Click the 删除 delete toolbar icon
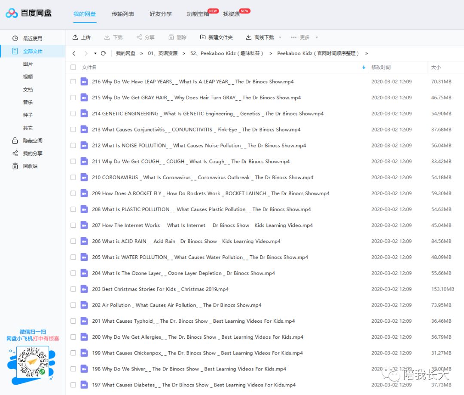The height and width of the screenshot is (395, 464). pos(171,37)
